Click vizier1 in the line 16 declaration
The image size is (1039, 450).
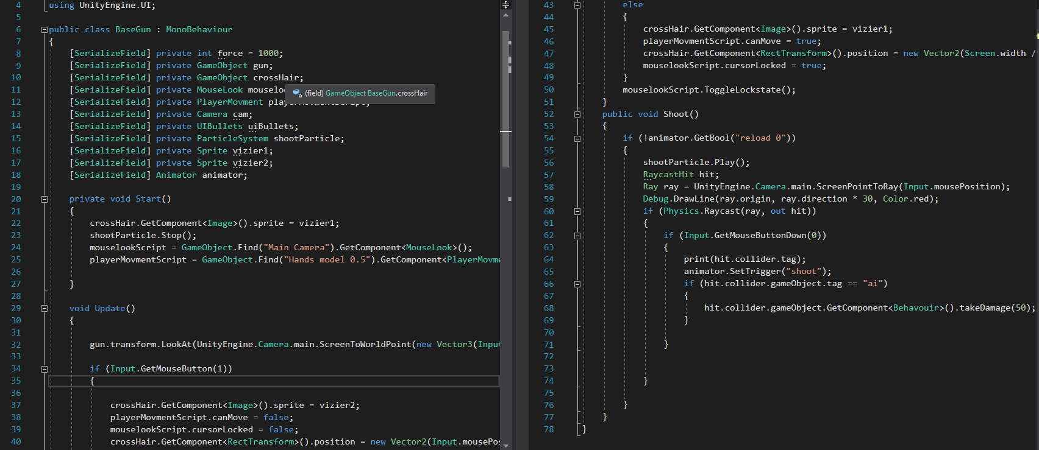[x=250, y=151]
